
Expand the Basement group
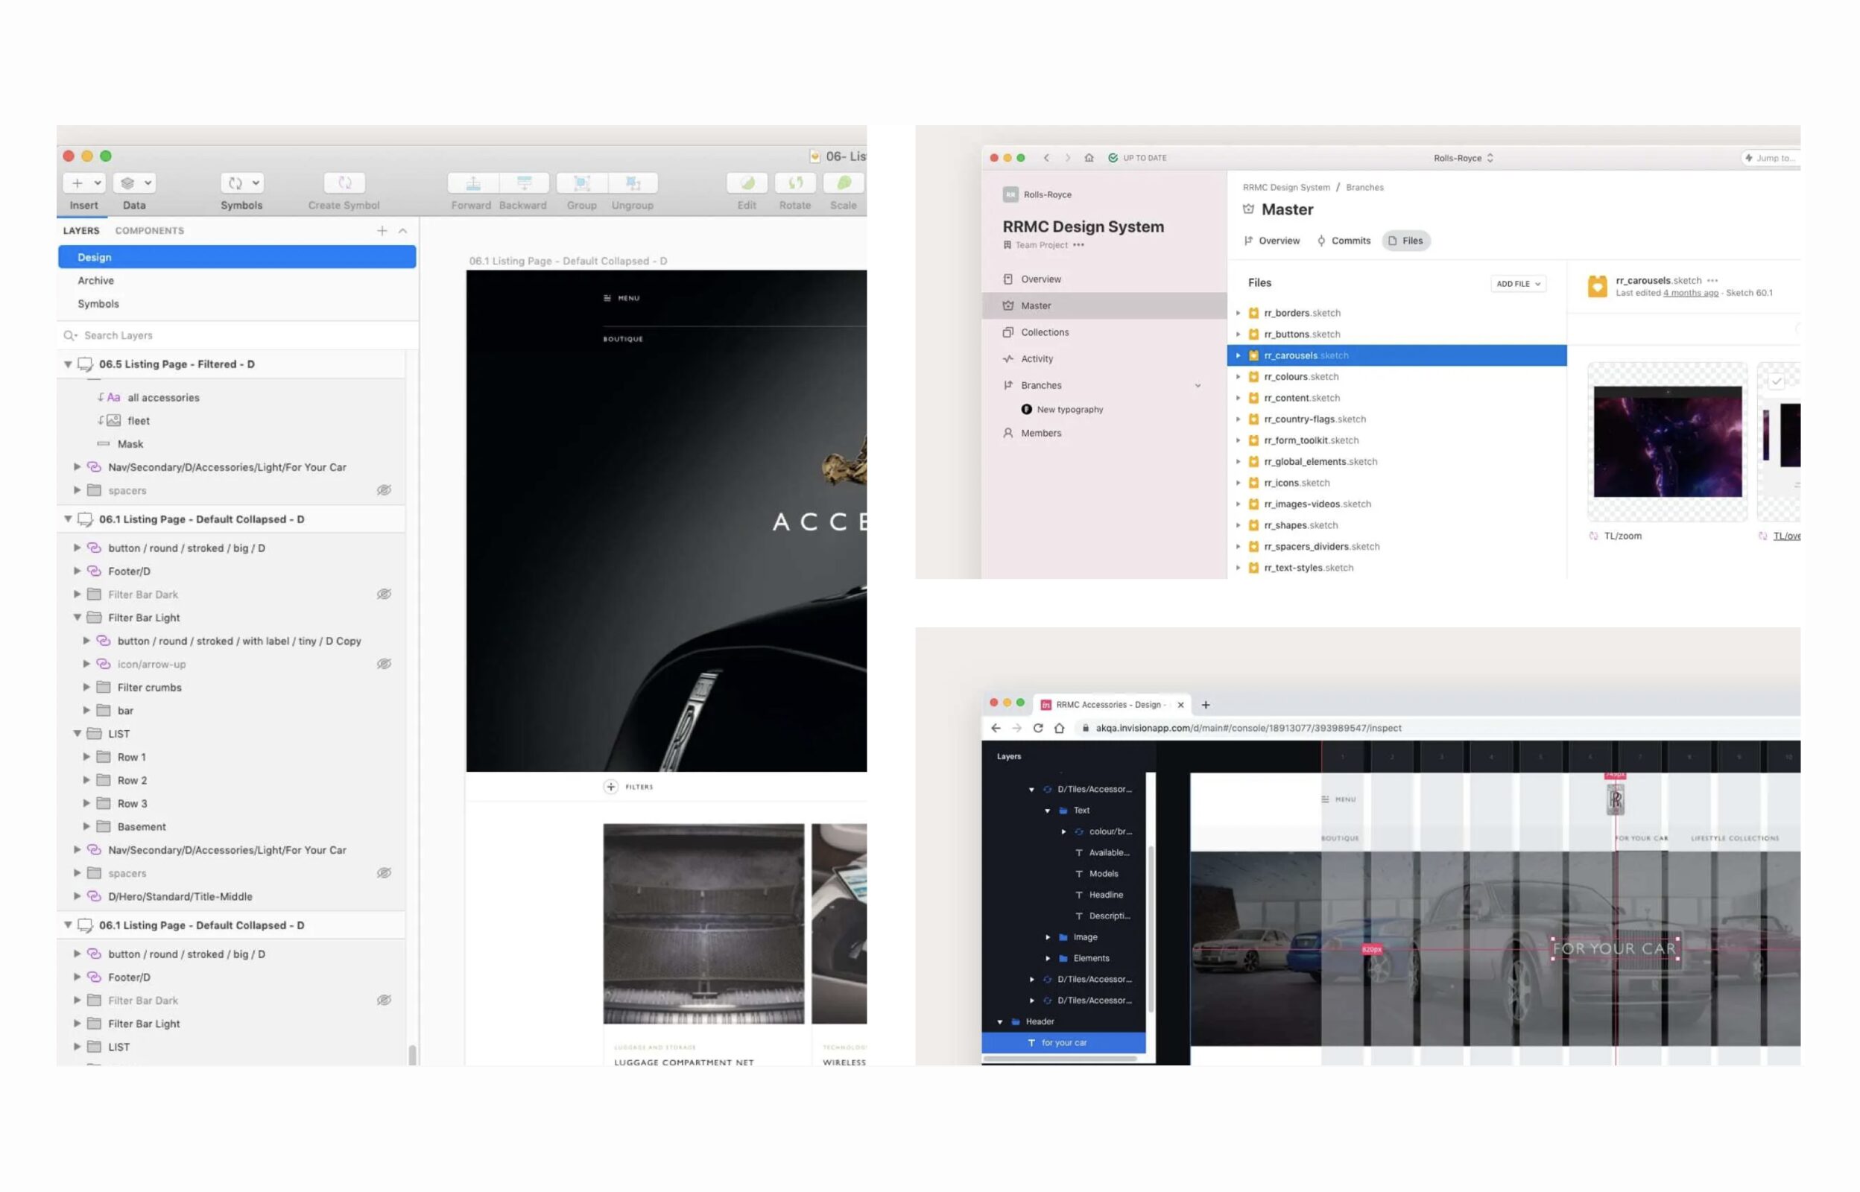[x=86, y=826]
